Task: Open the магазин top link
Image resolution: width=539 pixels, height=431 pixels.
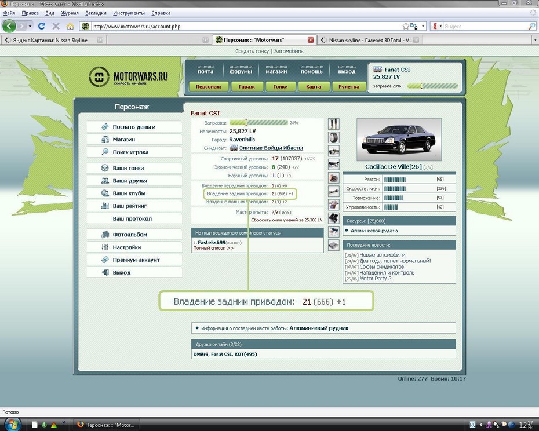Action: pos(276,71)
